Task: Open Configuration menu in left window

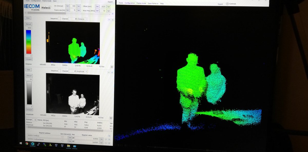Action: 36,1
